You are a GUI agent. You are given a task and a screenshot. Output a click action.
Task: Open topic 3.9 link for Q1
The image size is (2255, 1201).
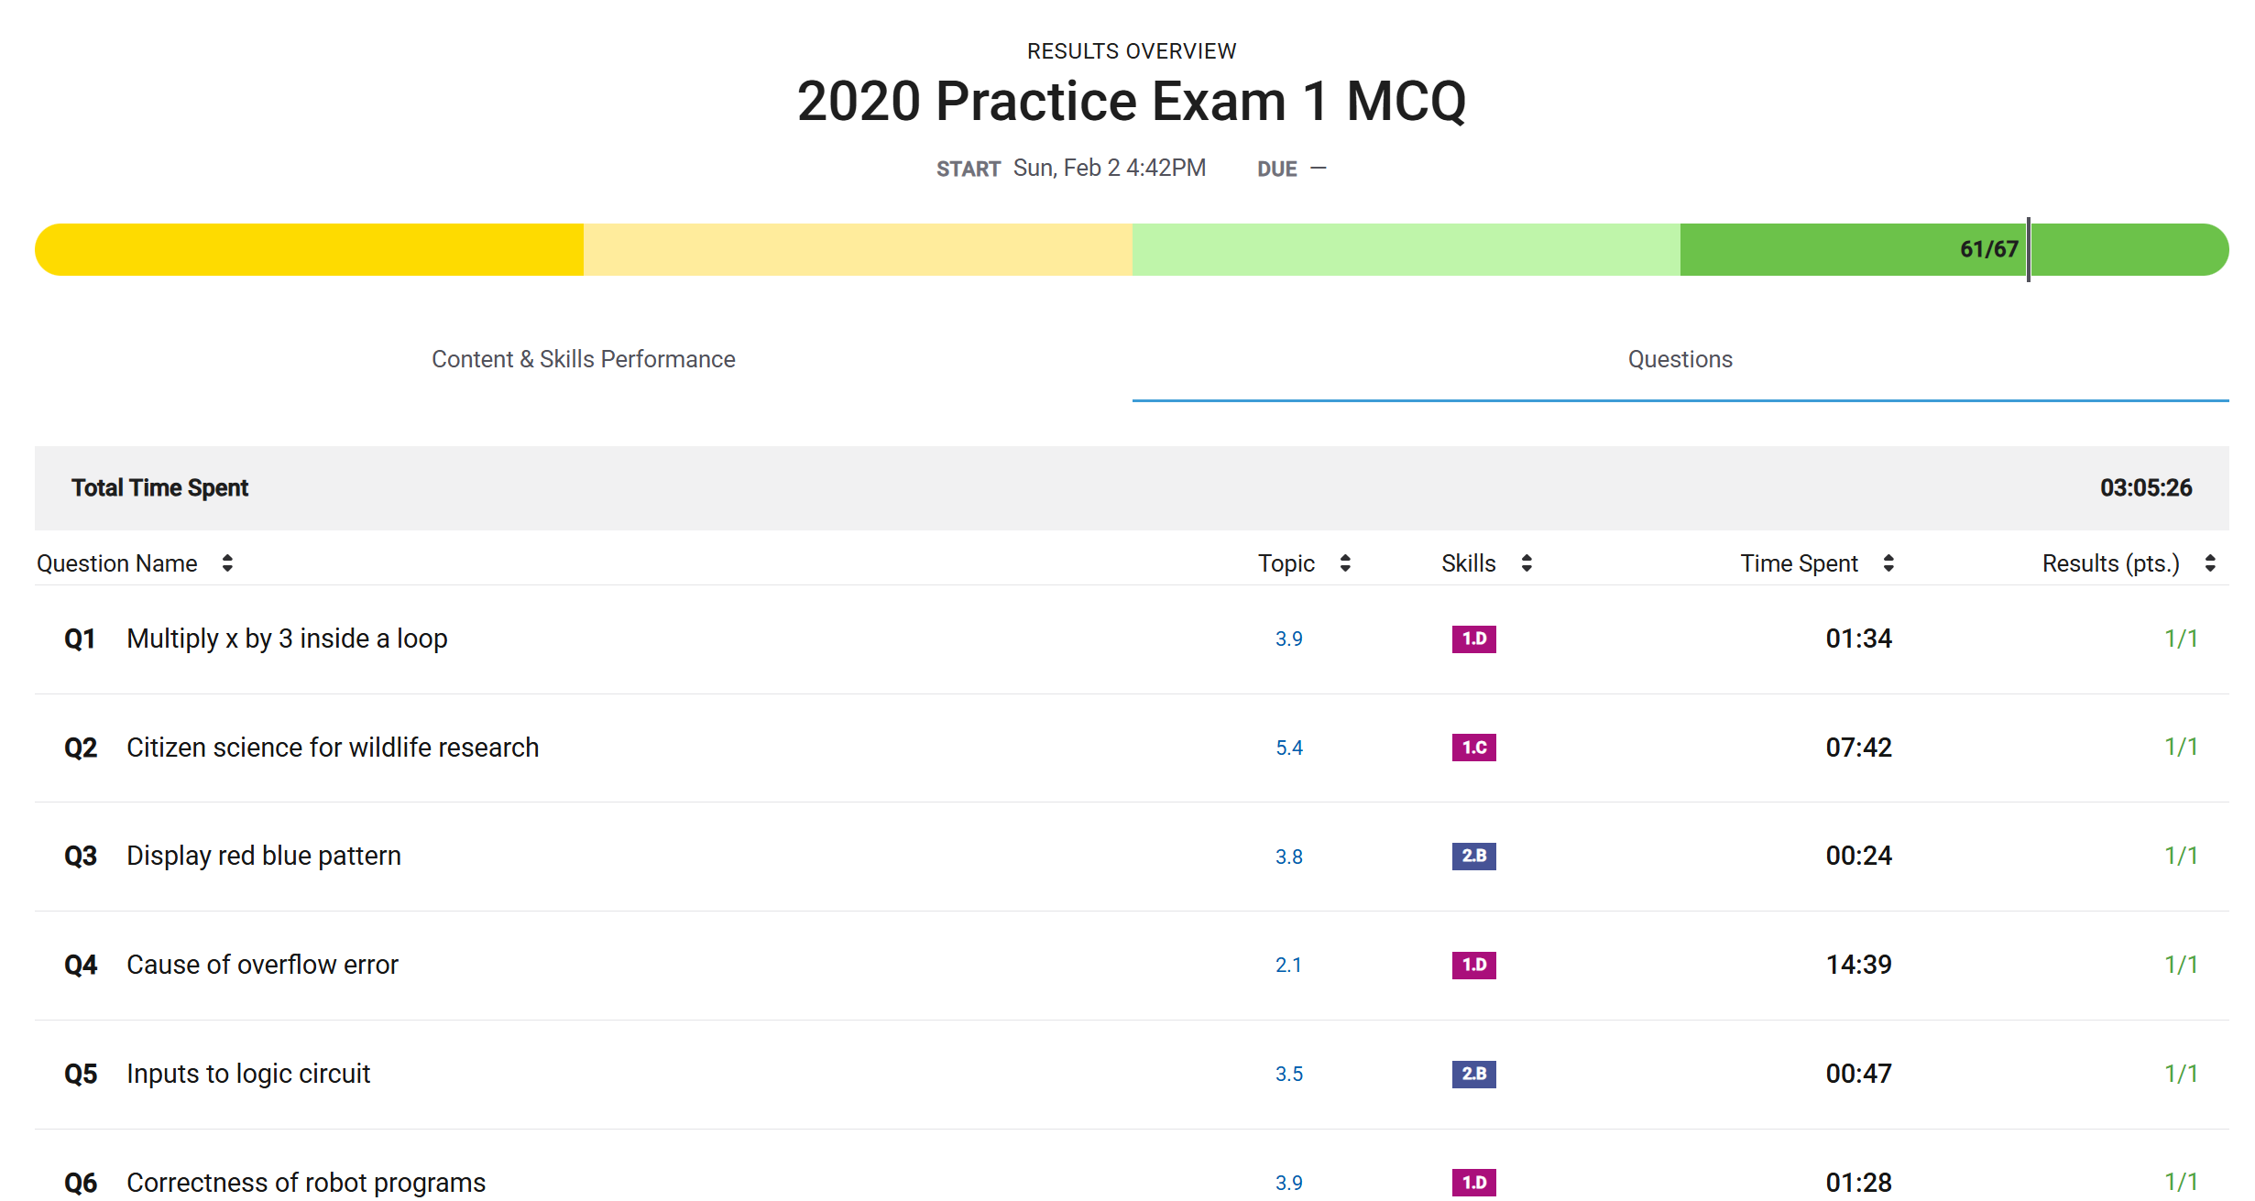(1288, 639)
